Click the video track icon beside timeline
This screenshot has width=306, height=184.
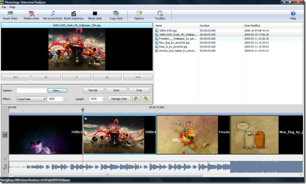click(x=5, y=134)
